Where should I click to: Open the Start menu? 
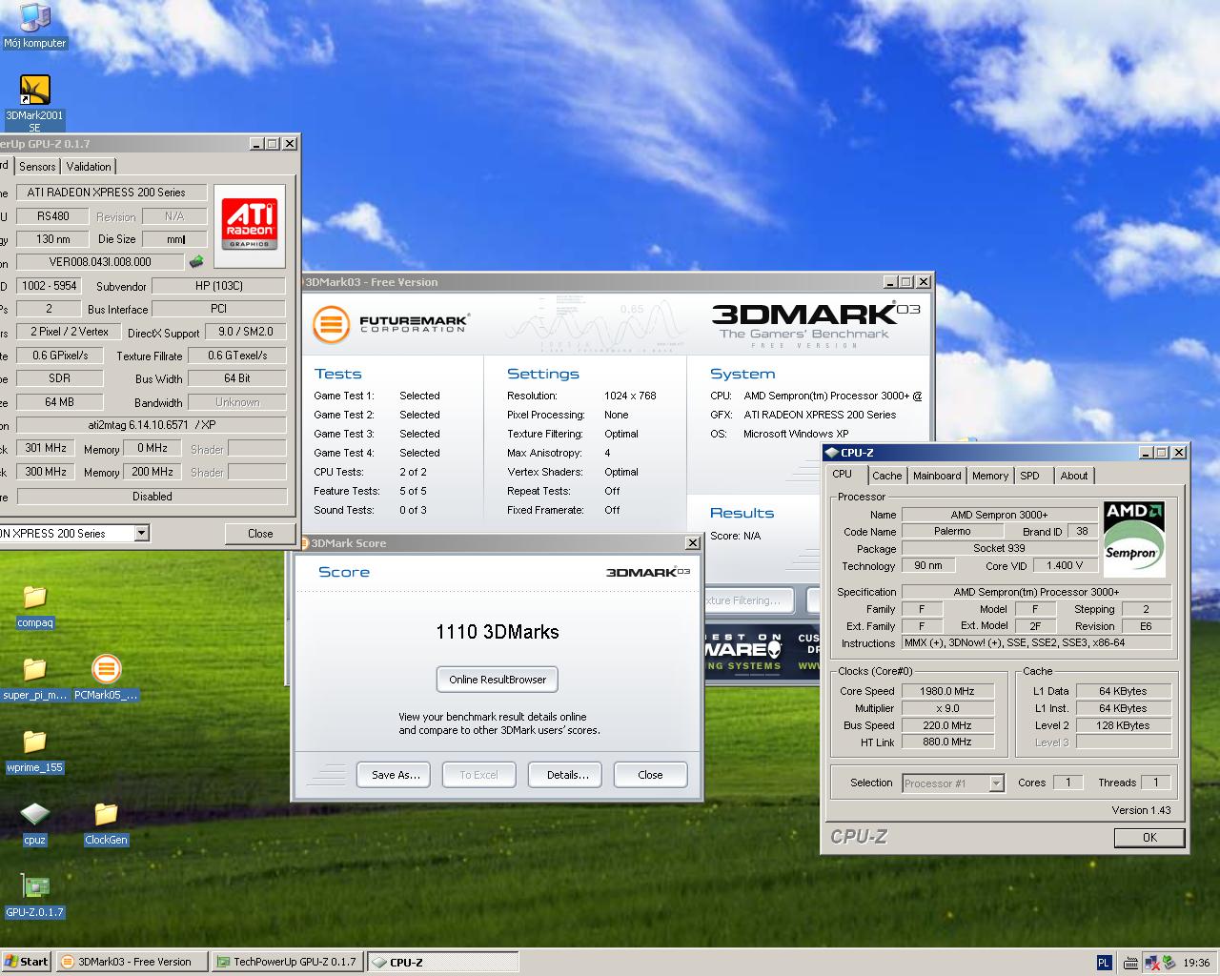(x=27, y=962)
